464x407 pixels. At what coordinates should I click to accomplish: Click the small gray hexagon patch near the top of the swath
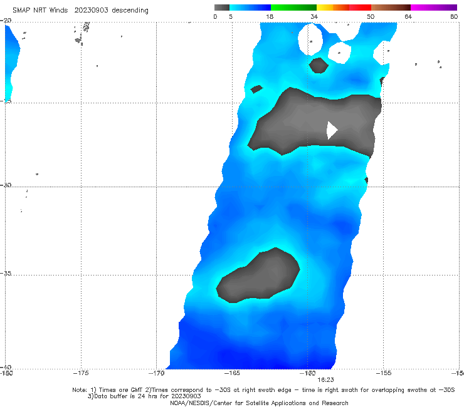[x=319, y=65]
